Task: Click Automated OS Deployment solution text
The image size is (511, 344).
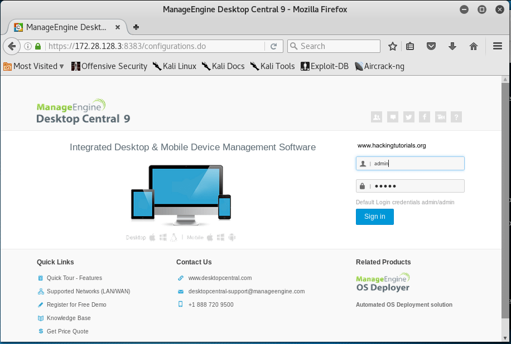Action: (x=404, y=304)
